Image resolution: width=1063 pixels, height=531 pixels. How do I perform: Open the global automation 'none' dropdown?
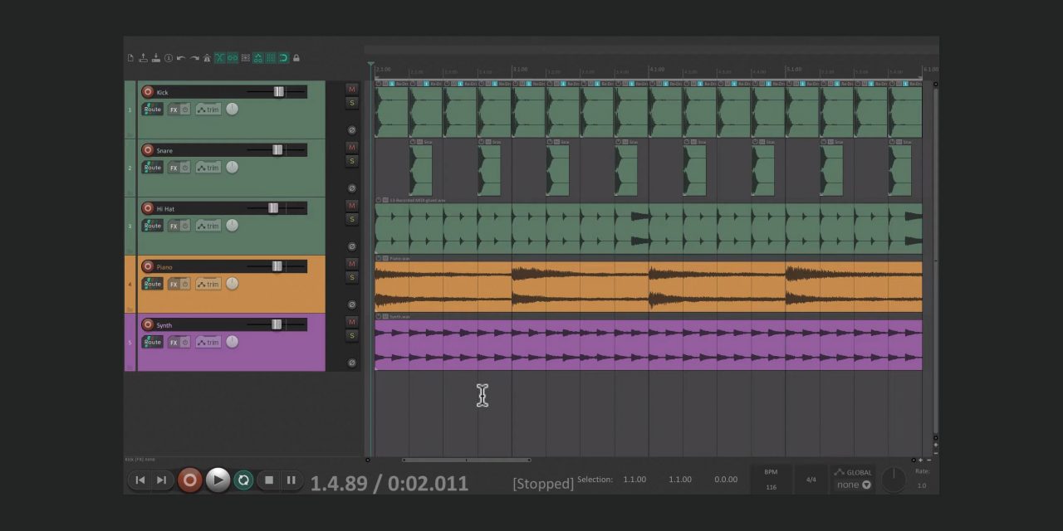pos(854,485)
